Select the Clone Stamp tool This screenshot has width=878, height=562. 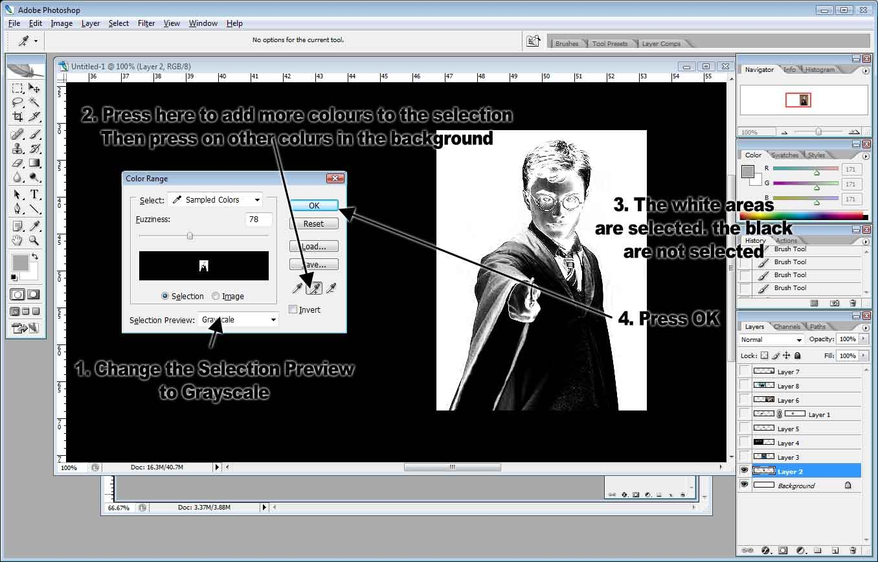[18, 149]
